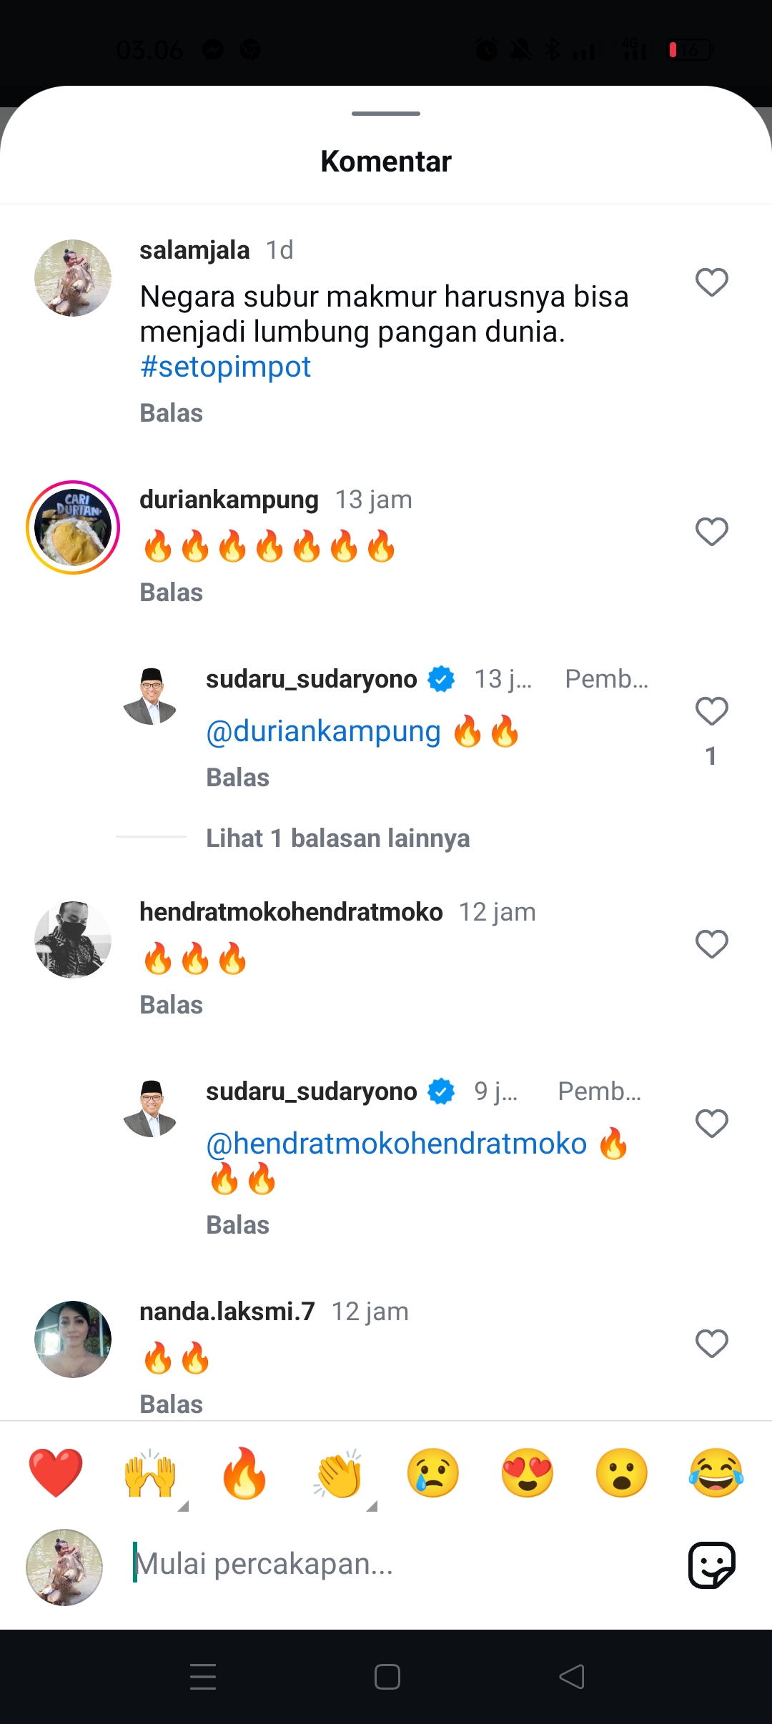Open the #setopimpot hashtag link
Screen dimensions: 772x1724
[225, 367]
